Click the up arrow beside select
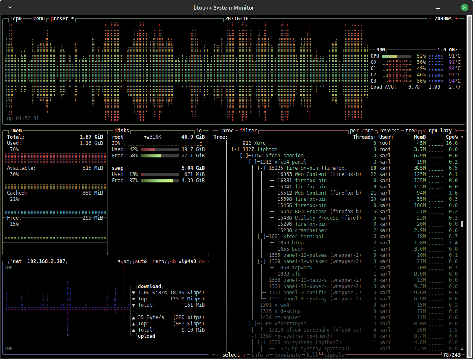Image resolution: width=473 pixels, height=359 pixels. tap(218, 355)
